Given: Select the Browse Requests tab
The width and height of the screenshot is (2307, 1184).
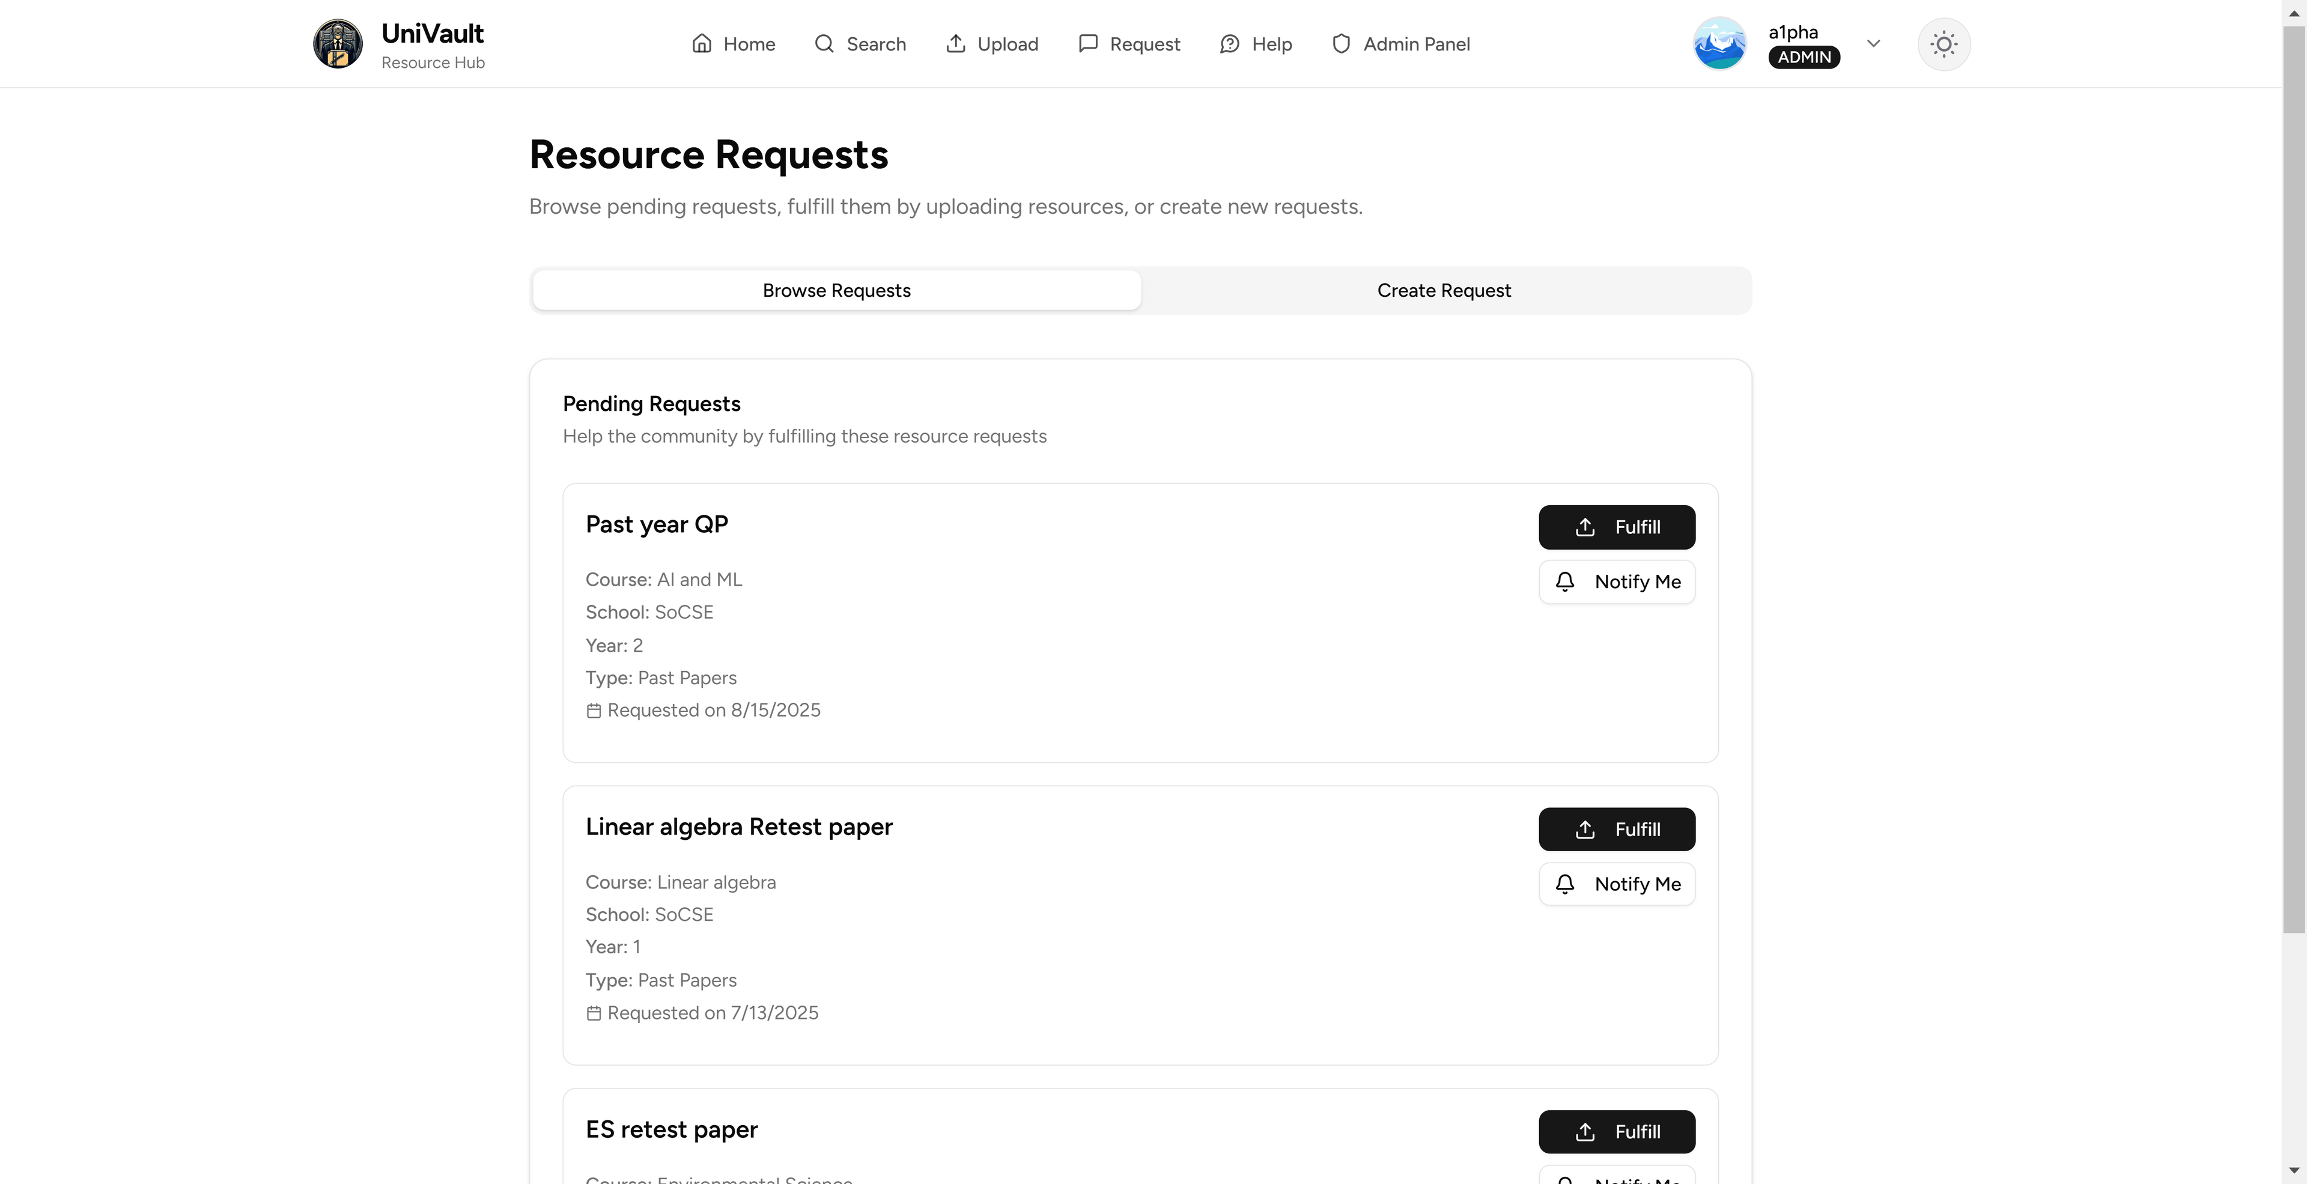Looking at the screenshot, I should tap(836, 290).
